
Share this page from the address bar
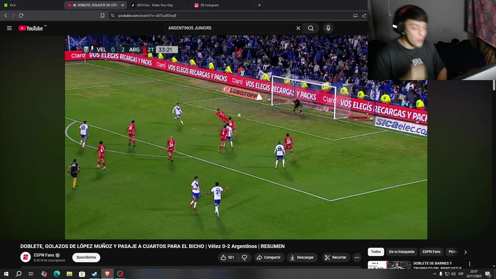(x=364, y=15)
